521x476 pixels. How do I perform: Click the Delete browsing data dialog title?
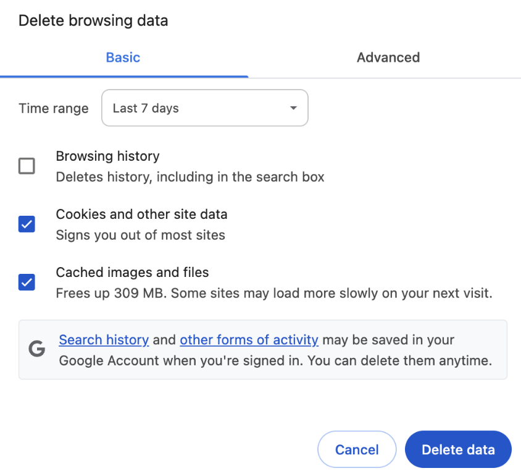click(x=93, y=20)
